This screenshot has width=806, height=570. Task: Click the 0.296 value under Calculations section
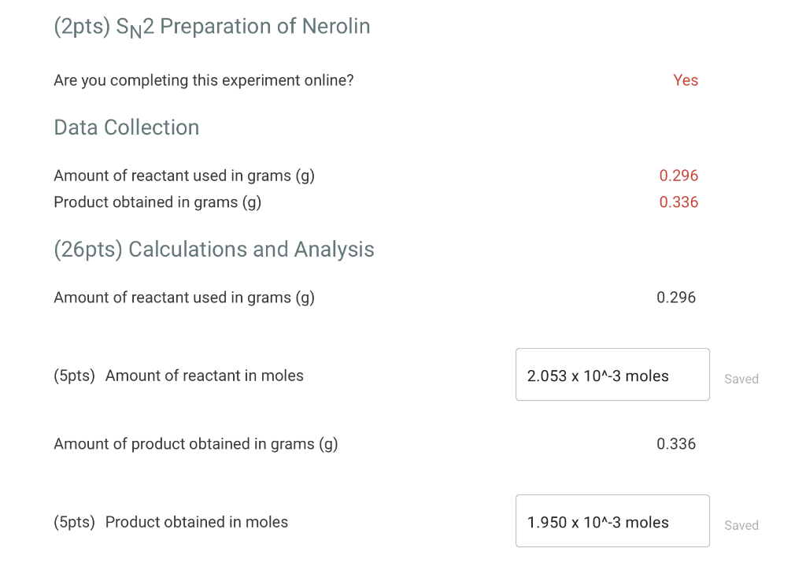click(675, 297)
